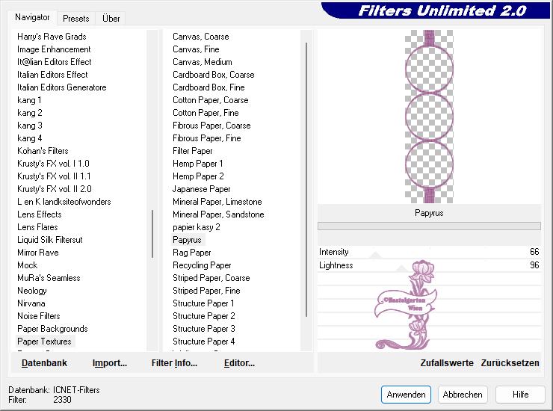
Task: Select Japanese Paper in filter list
Action: coord(202,189)
